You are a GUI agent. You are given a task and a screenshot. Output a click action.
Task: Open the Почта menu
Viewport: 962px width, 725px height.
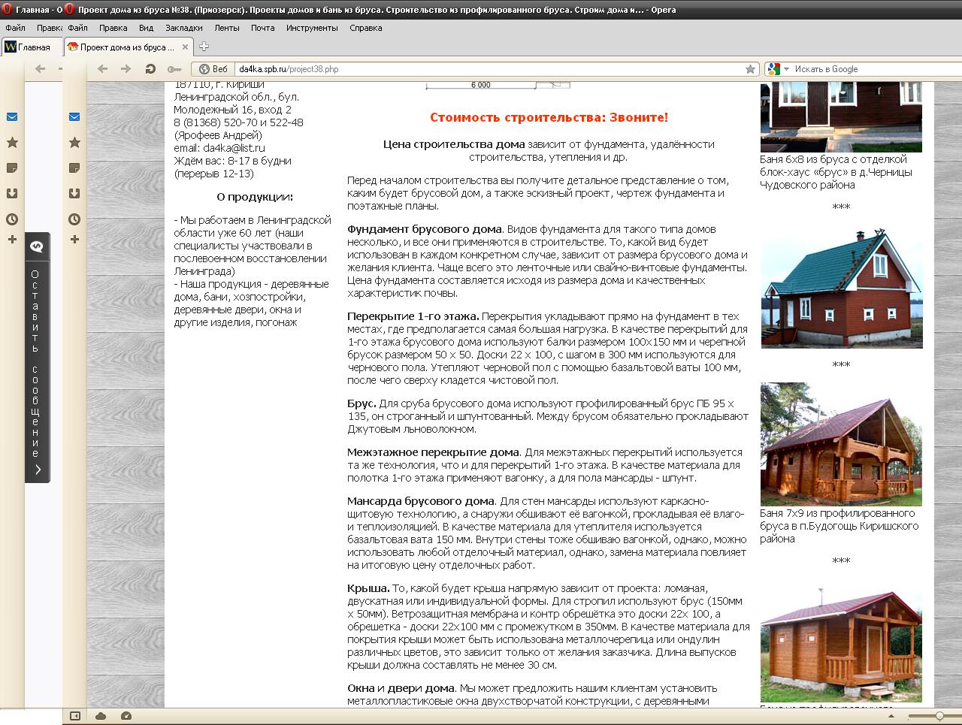pos(262,28)
